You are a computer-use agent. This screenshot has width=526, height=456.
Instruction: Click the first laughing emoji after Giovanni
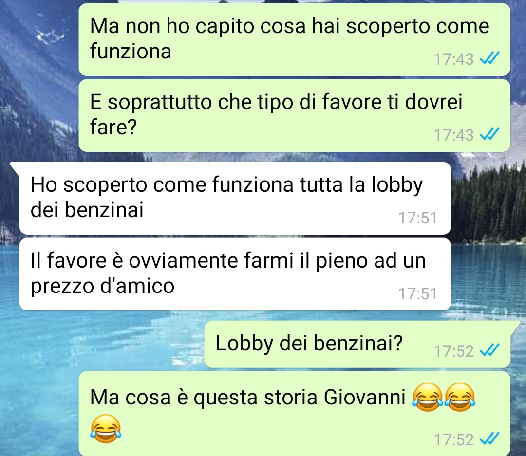click(428, 397)
